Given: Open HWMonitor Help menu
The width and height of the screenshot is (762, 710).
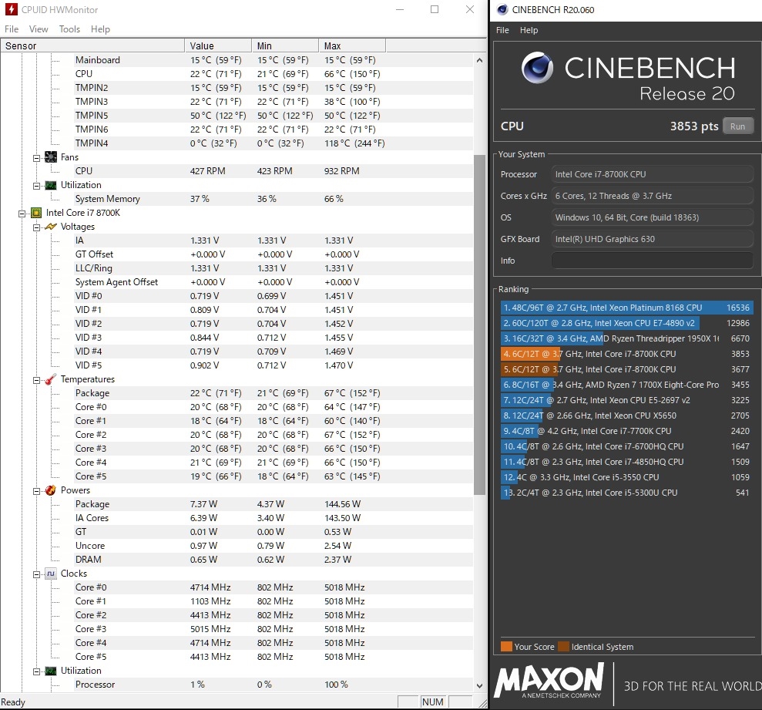Looking at the screenshot, I should click(100, 29).
